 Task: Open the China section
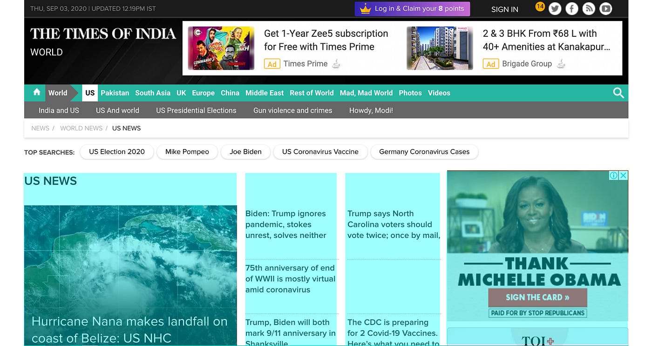coord(230,93)
